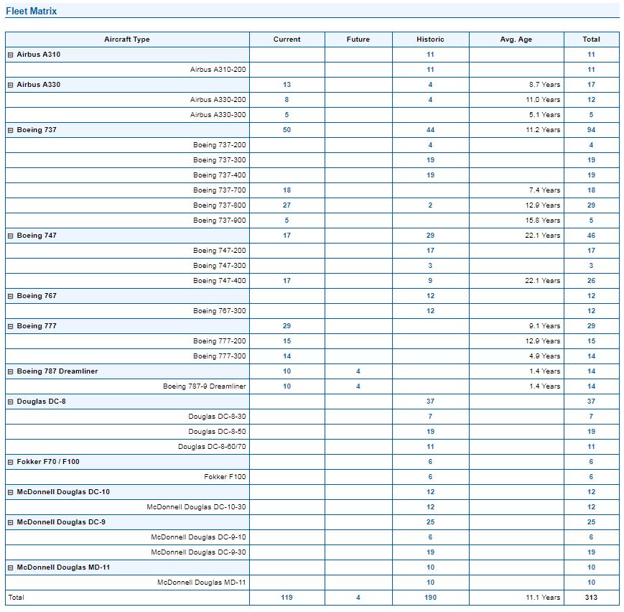This screenshot has height=612, width=624.
Task: Collapse the Boeing 767 group
Action: [x=11, y=296]
